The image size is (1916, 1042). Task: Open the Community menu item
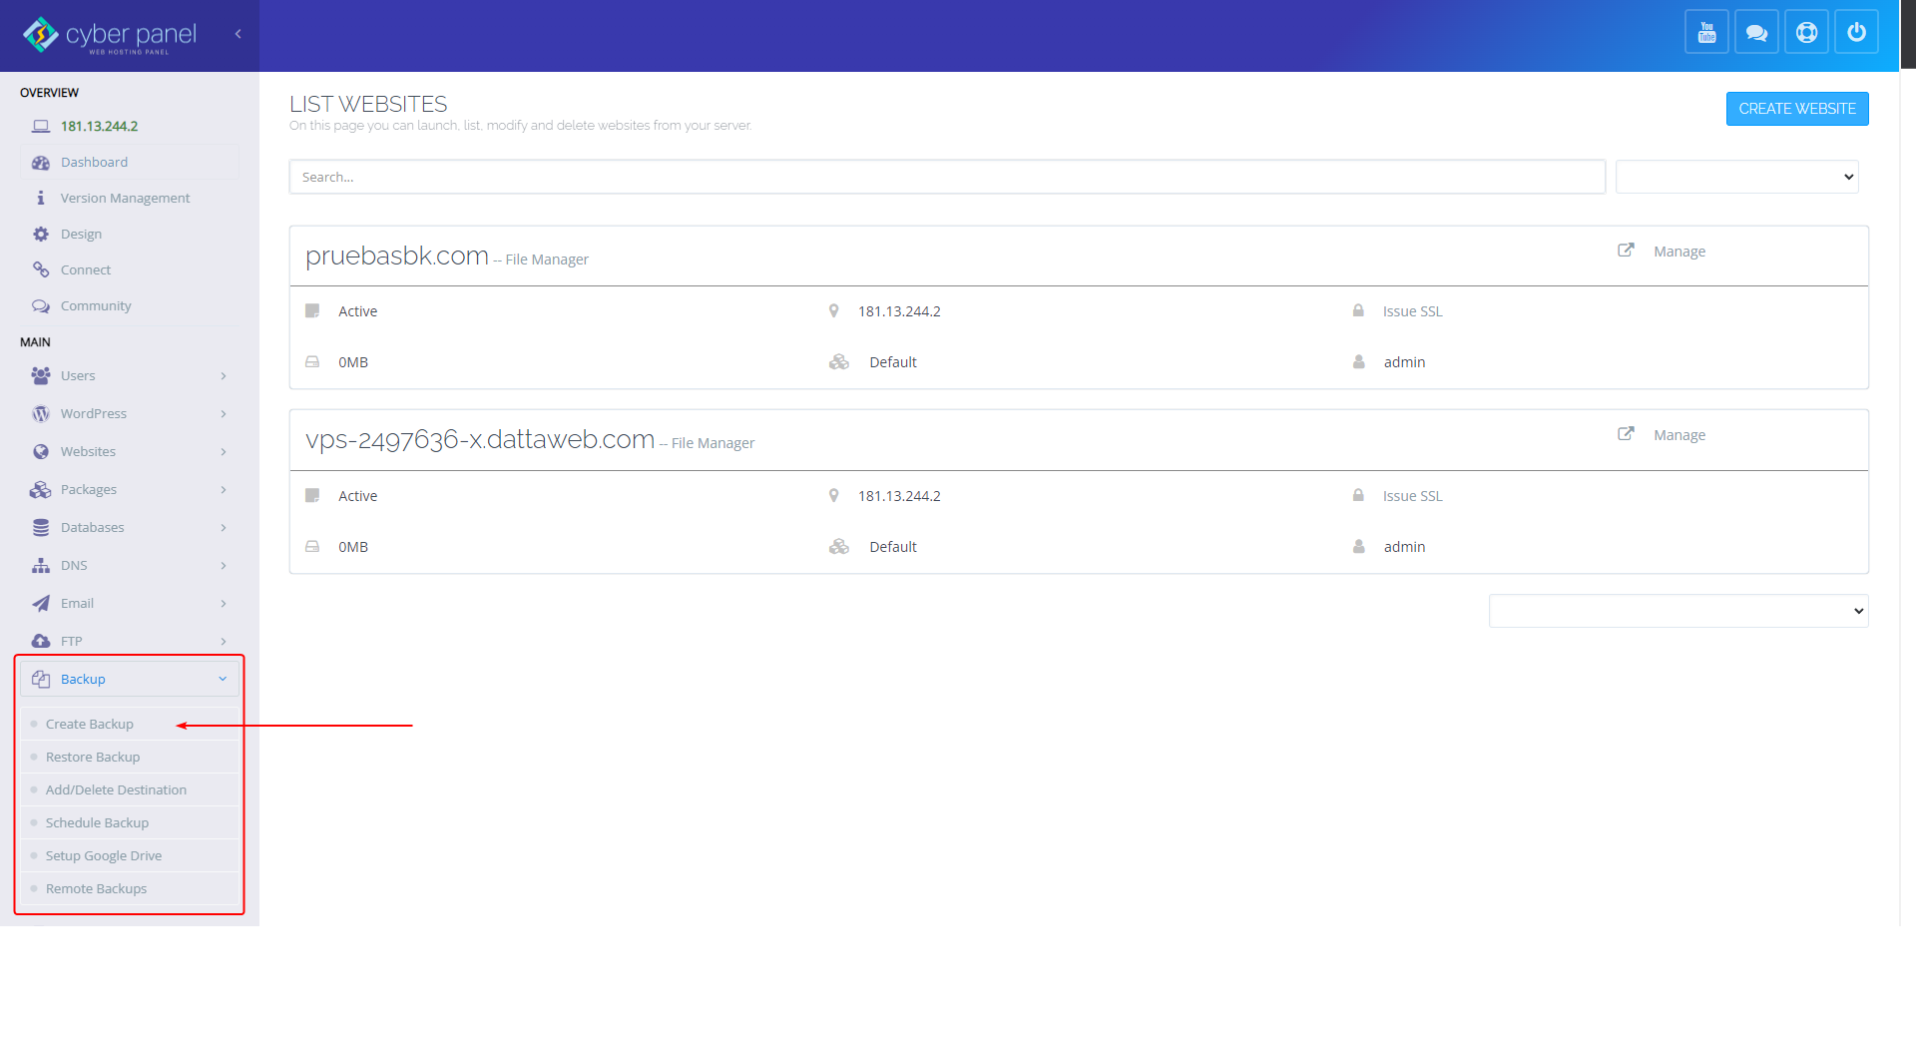(x=96, y=306)
